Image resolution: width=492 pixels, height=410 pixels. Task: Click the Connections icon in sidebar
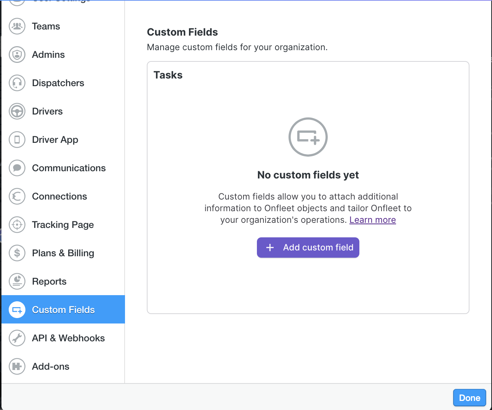[17, 196]
